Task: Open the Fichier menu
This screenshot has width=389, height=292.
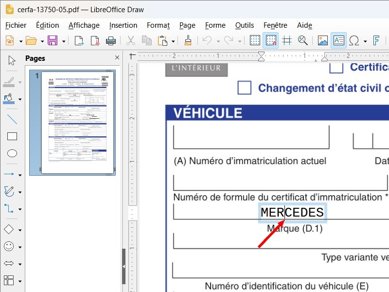Action: pyautogui.click(x=16, y=25)
